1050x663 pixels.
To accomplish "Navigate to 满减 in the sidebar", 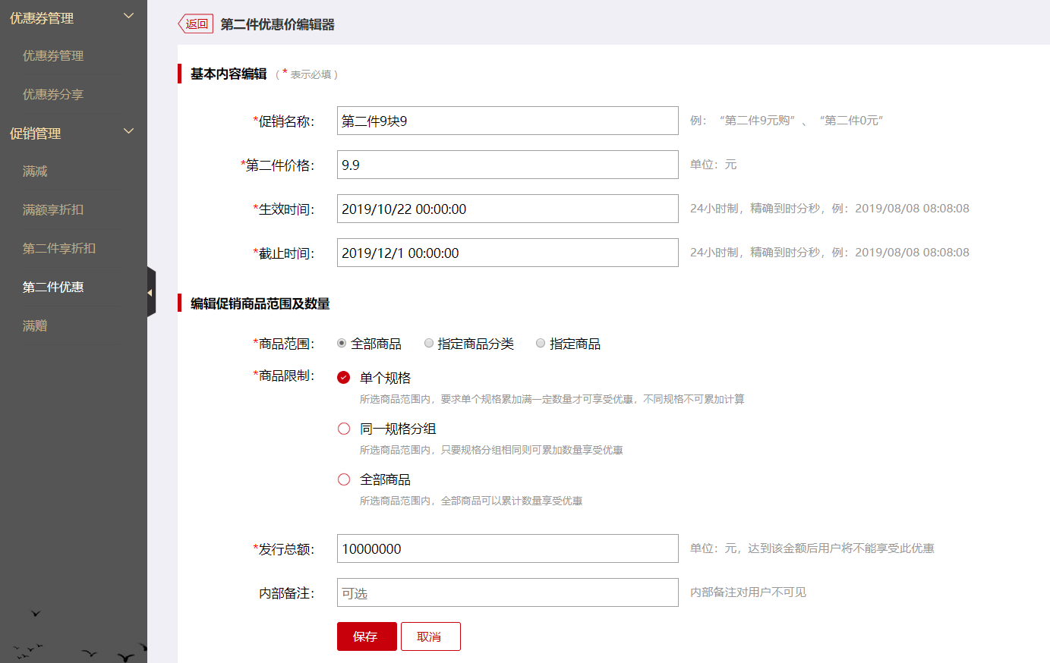I will (36, 171).
